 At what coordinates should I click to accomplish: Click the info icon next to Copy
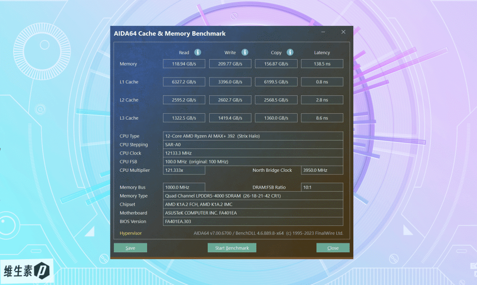290,52
